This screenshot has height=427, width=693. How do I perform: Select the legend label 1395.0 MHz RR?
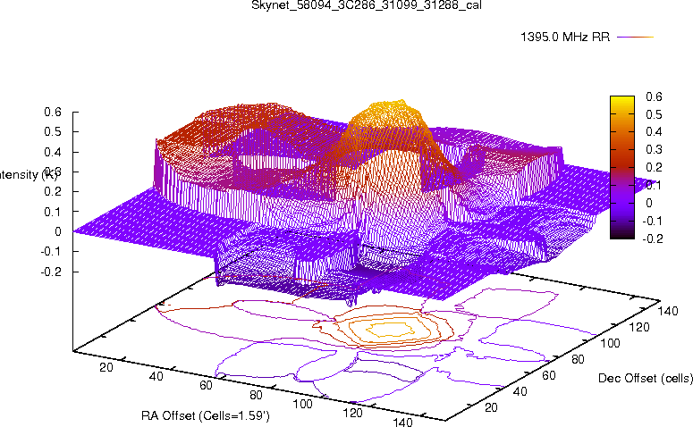(565, 37)
